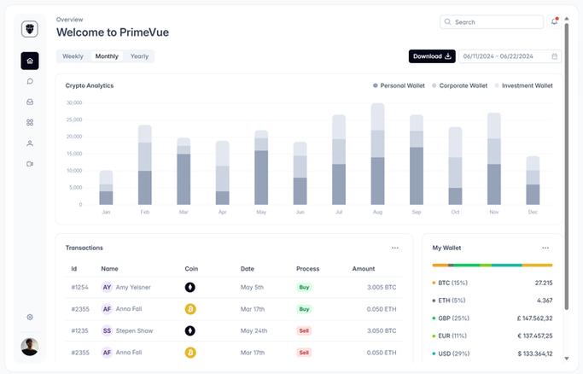Click the Download button
Image resolution: width=583 pixels, height=374 pixels.
432,56
